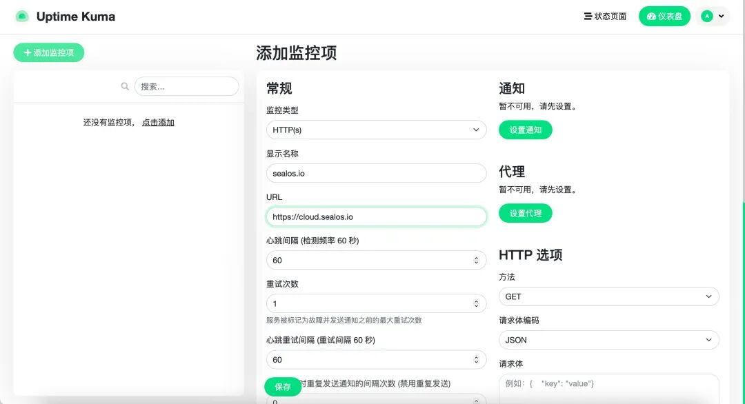The height and width of the screenshot is (404, 745).
Task: Focus the 搜索 search field
Action: coord(187,86)
